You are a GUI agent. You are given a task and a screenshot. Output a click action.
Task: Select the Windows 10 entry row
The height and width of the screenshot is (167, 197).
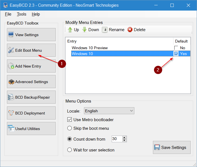point(131,54)
